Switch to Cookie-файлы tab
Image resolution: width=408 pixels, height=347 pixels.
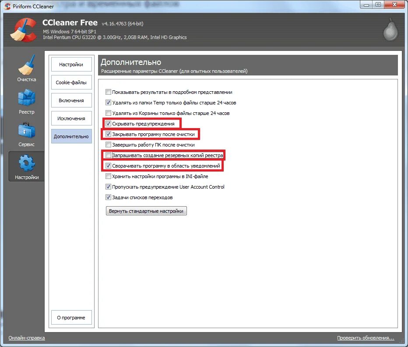click(x=71, y=82)
